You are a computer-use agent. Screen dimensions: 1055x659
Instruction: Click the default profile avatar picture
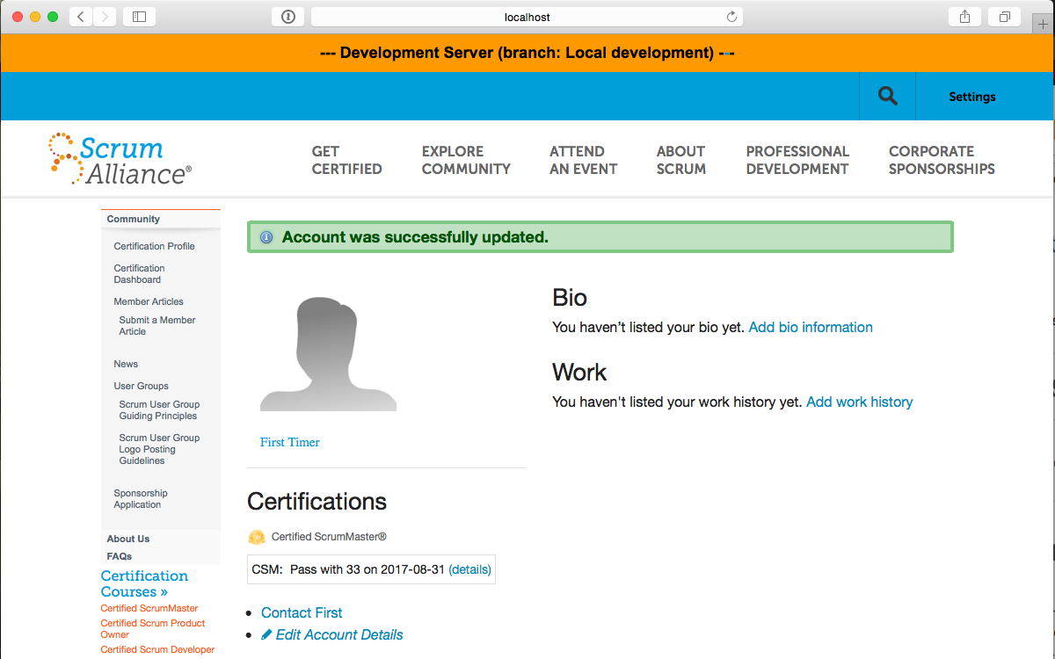tap(328, 354)
